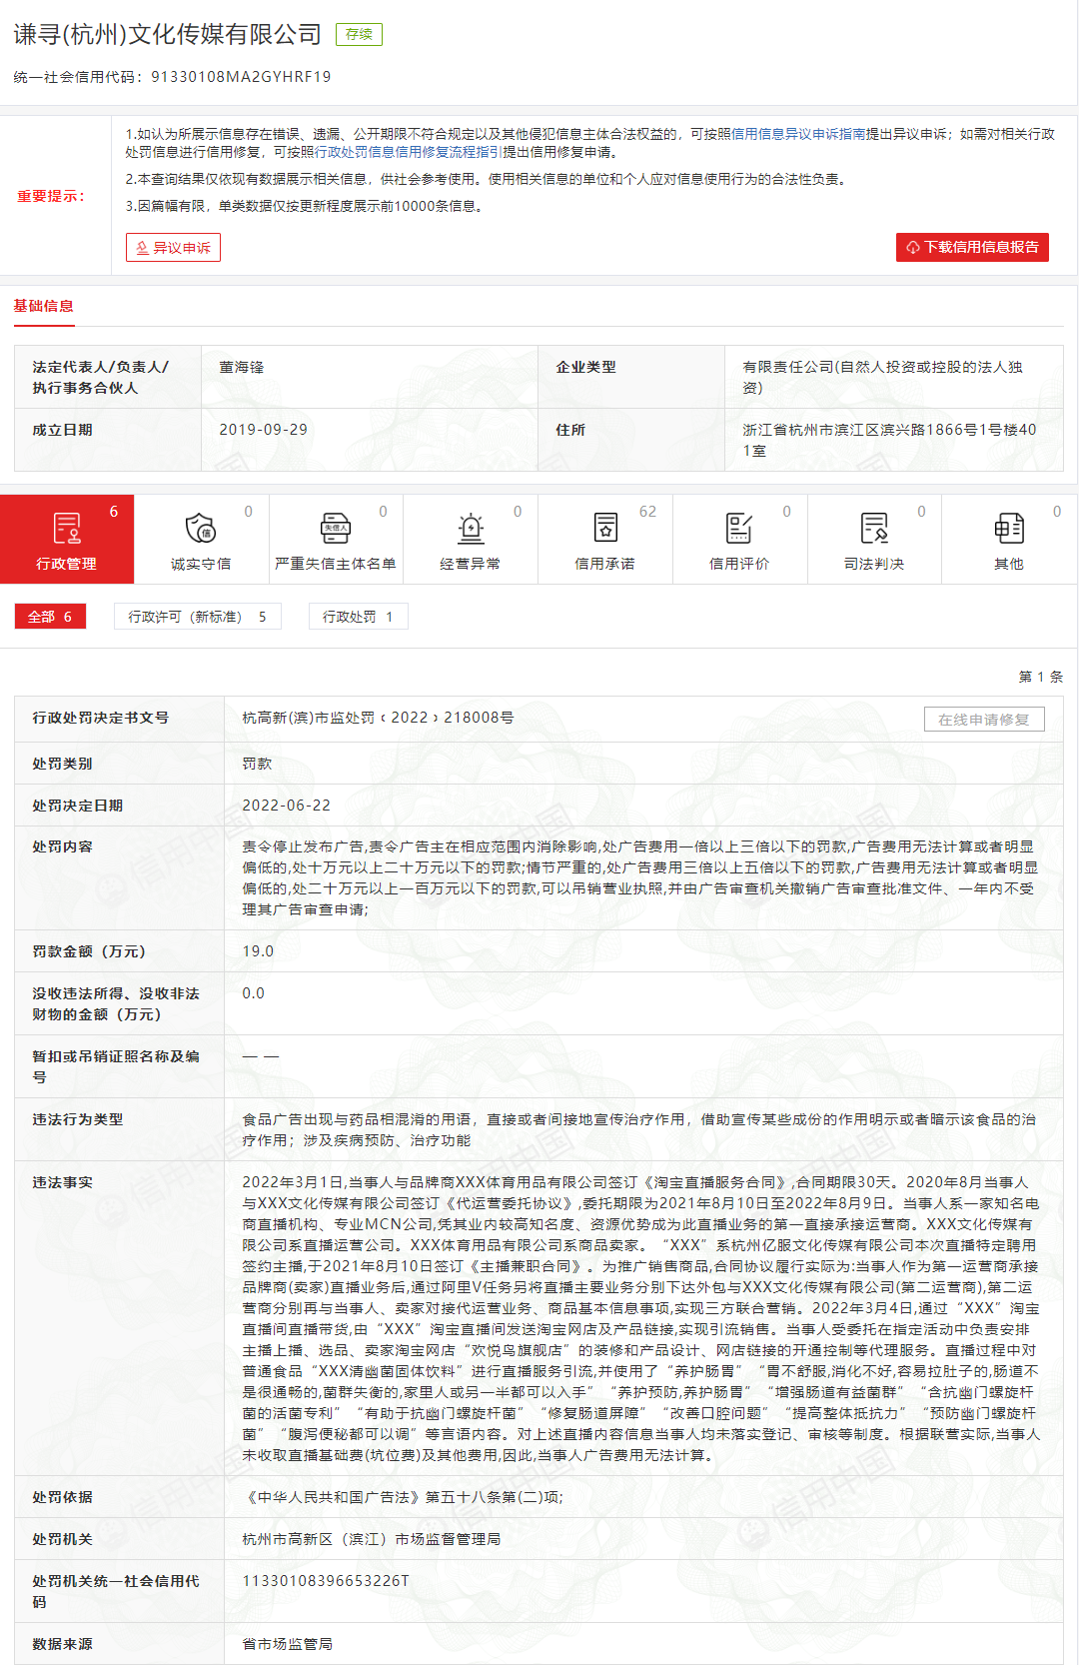The image size is (1079, 1665).
Task: Click penalty date 2022-06-22
Action: [x=287, y=806]
